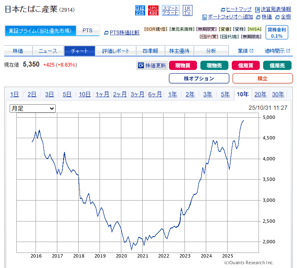Click the 無期限売 tag
The height and width of the screenshot is (268, 297).
click(x=251, y=36)
